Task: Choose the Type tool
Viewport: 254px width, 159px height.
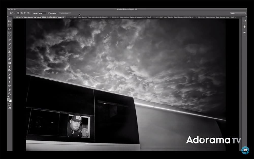Action: 10,78
